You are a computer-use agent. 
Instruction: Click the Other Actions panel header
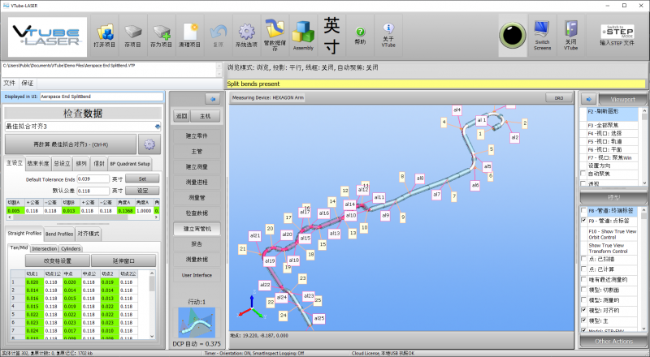pyautogui.click(x=613, y=342)
